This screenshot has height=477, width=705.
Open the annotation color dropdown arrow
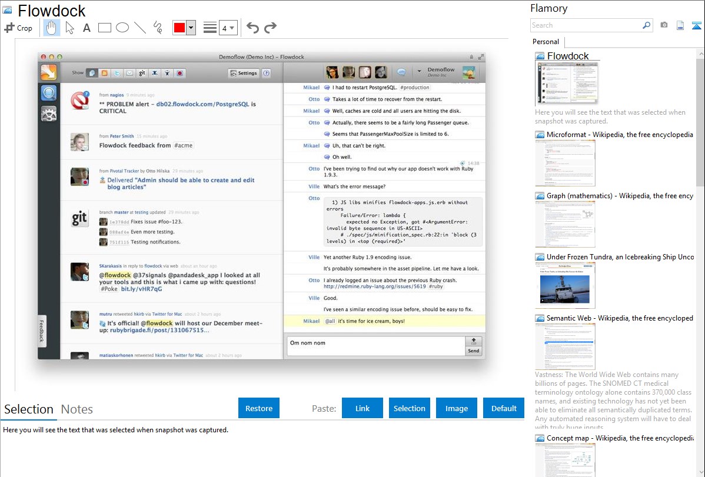click(191, 28)
